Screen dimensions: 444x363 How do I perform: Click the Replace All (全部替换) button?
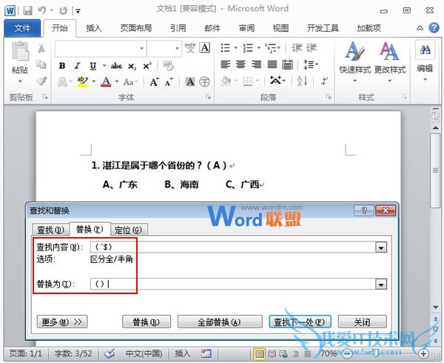pyautogui.click(x=219, y=322)
